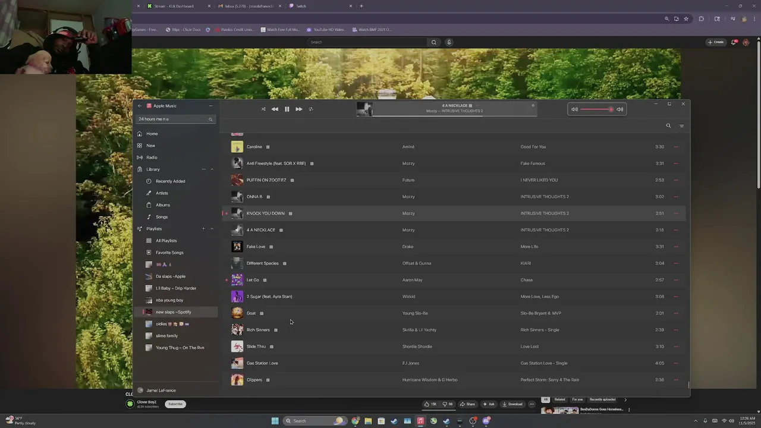761x428 pixels.
Task: Mute volume using left speaker icon
Action: [x=574, y=109]
